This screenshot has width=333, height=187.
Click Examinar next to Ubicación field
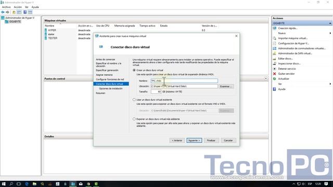point(226,87)
